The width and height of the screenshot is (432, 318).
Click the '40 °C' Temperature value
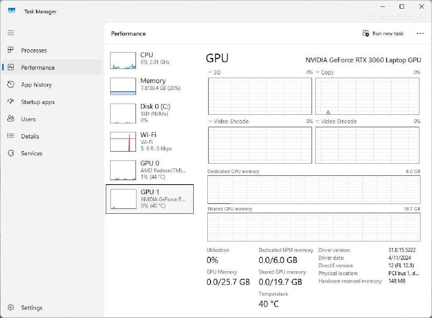click(269, 304)
